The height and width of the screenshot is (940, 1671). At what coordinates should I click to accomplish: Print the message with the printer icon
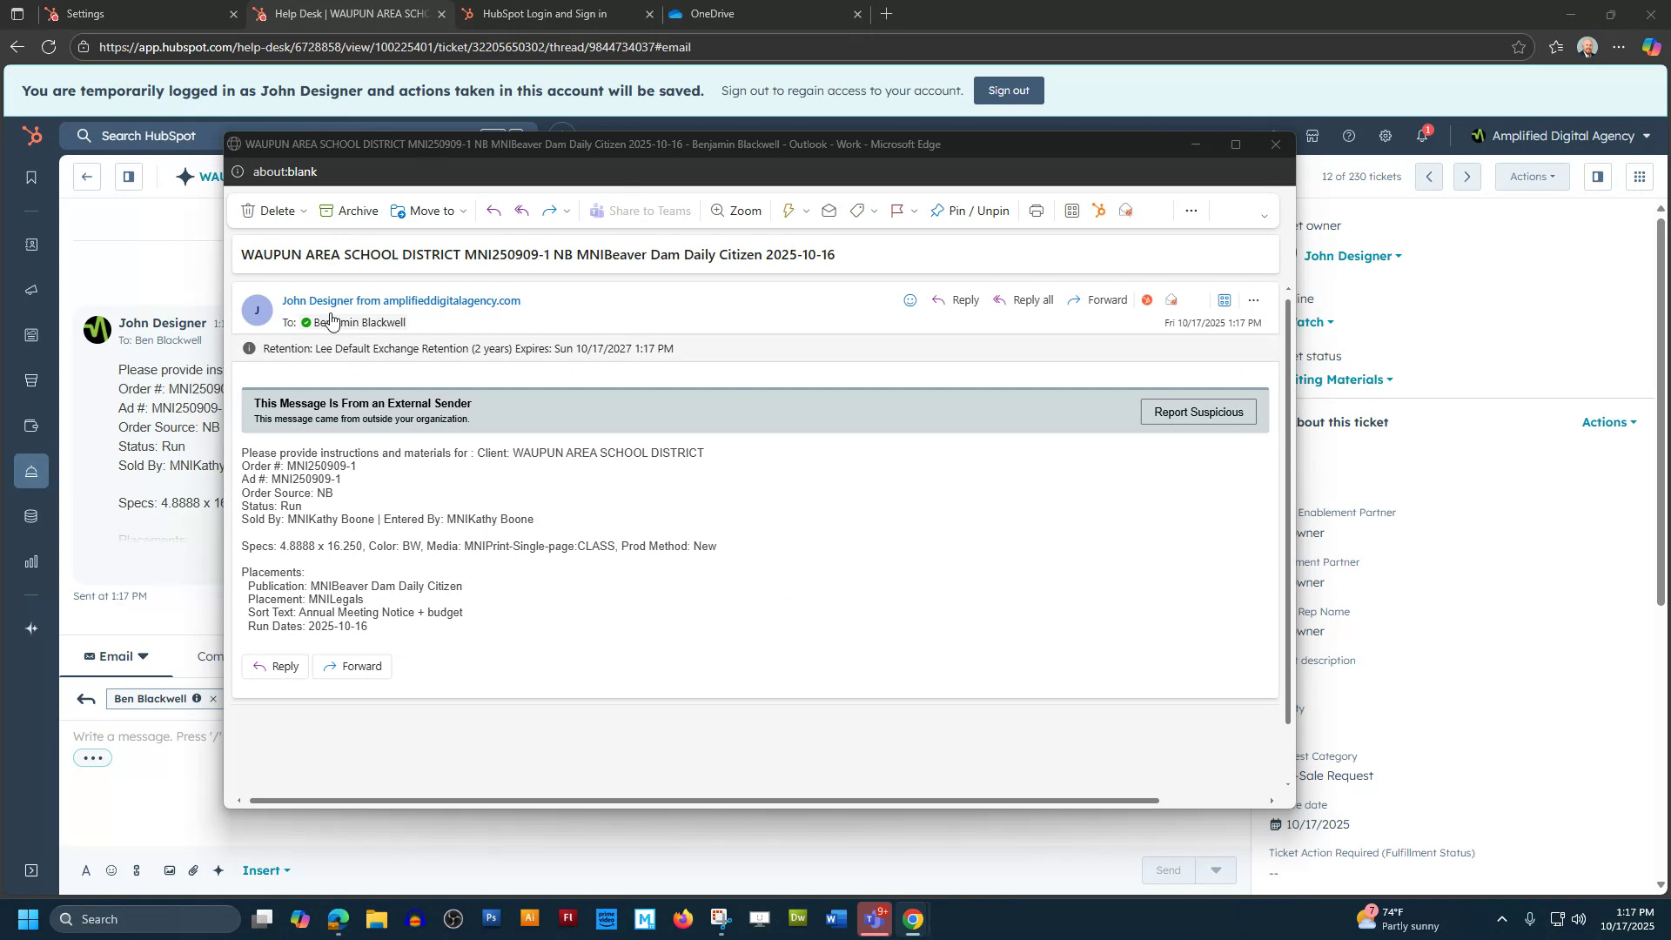click(1036, 211)
